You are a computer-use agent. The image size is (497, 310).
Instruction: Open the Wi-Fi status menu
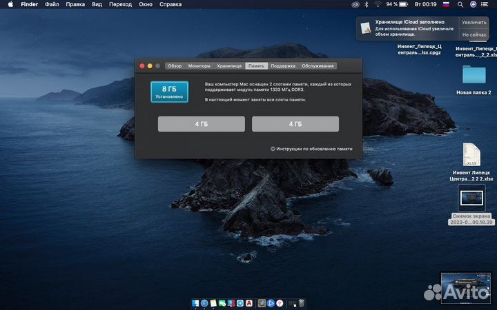(x=377, y=4)
